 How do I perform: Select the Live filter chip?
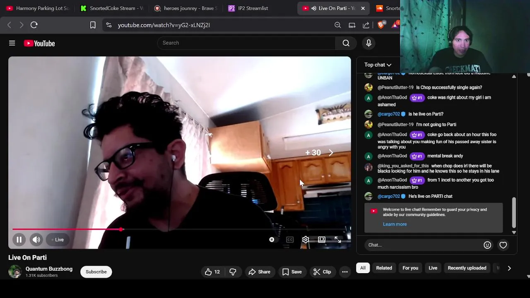[x=433, y=268]
